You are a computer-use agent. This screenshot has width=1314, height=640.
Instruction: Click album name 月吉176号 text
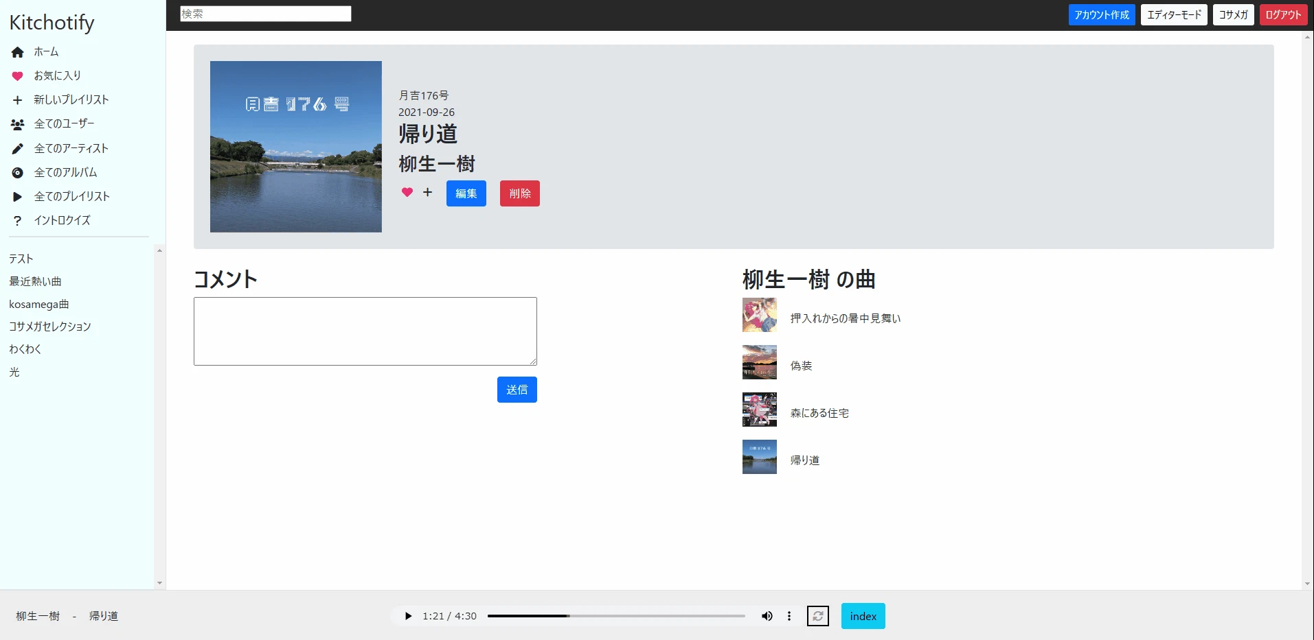tap(424, 95)
